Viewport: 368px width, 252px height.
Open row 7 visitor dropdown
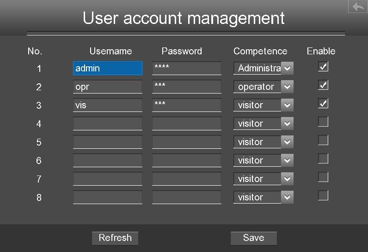(264, 179)
